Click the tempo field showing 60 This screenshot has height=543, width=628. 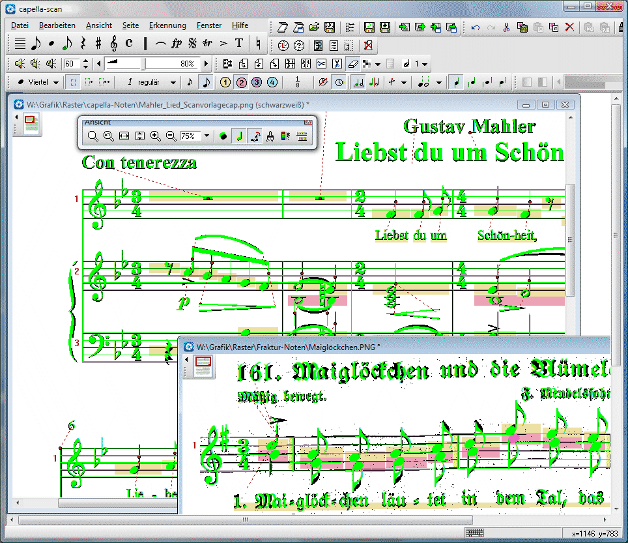click(x=72, y=64)
